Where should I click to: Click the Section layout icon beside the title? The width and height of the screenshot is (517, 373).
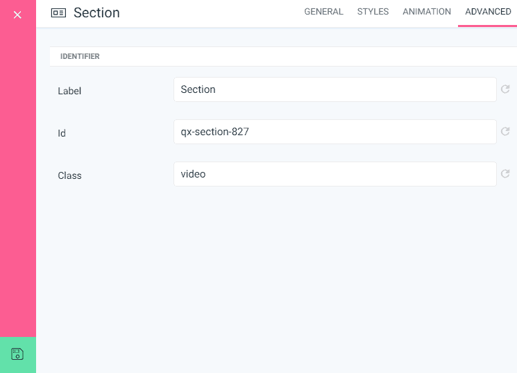coord(58,12)
